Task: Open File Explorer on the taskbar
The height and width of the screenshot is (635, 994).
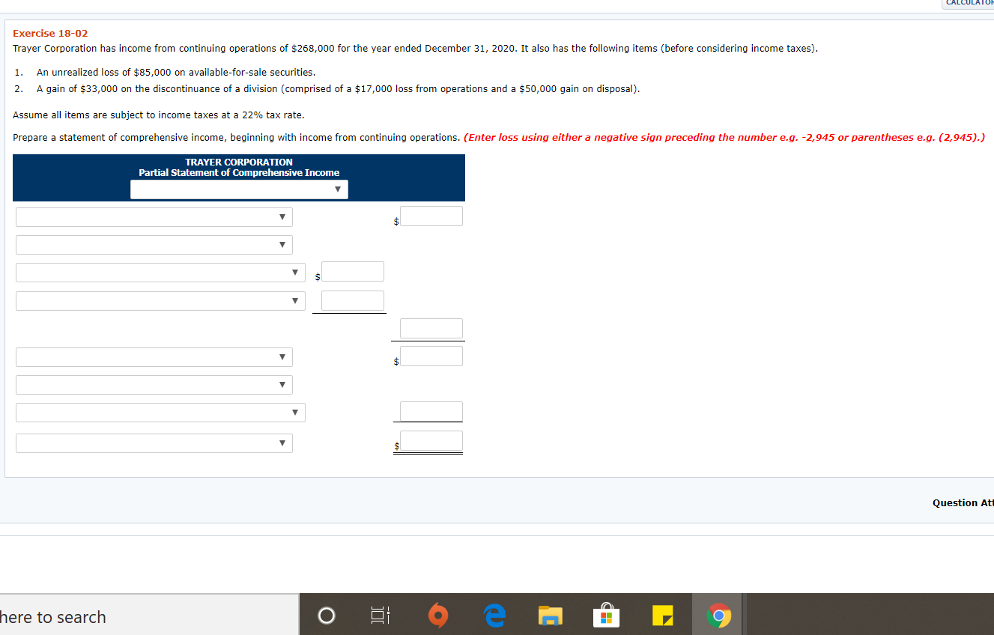Action: point(550,616)
